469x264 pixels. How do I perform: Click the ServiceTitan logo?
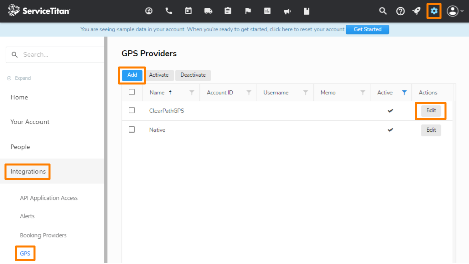pyautogui.click(x=39, y=11)
